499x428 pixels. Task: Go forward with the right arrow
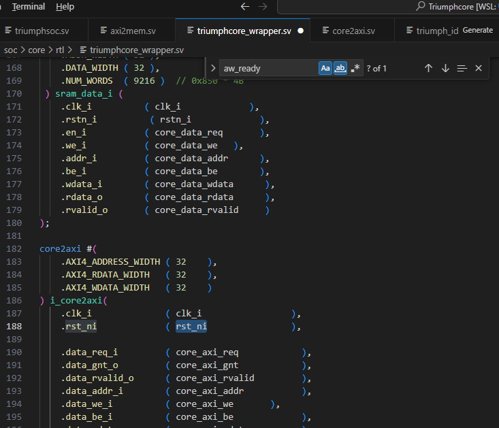[x=263, y=7]
